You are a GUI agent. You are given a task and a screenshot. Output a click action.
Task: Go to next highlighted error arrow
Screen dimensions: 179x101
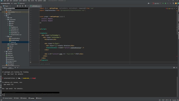tap(176, 8)
